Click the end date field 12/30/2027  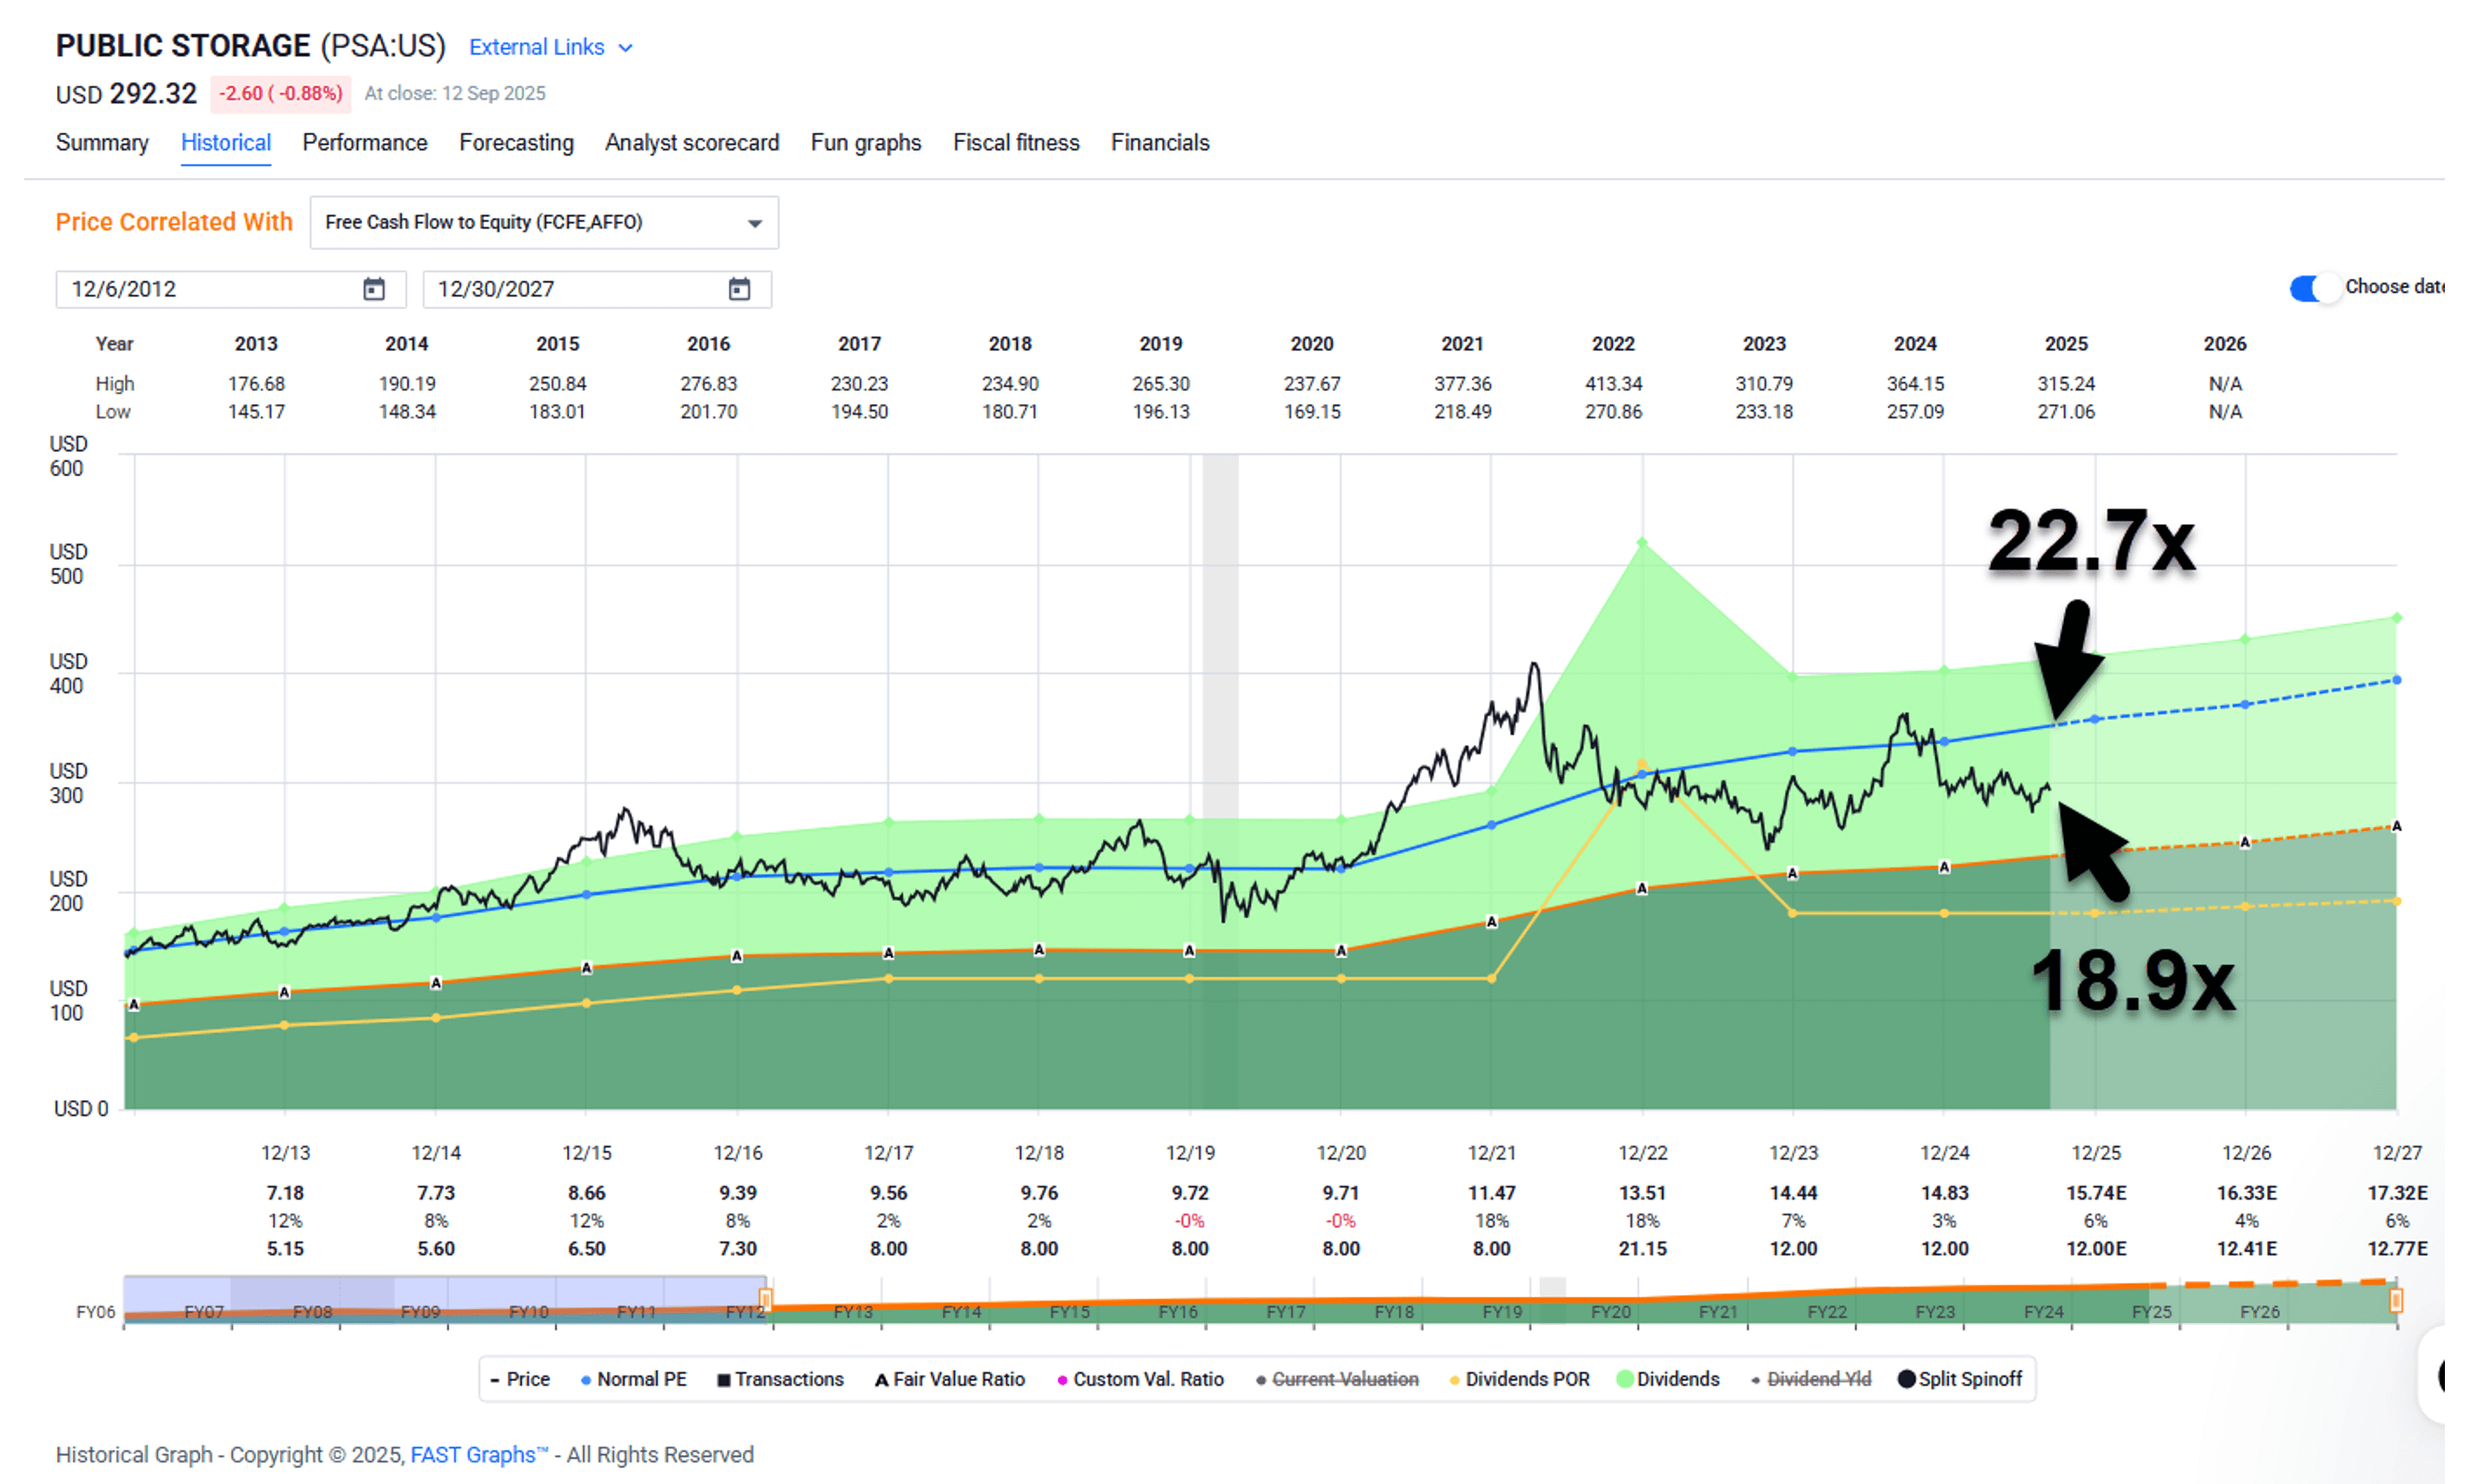click(597, 289)
